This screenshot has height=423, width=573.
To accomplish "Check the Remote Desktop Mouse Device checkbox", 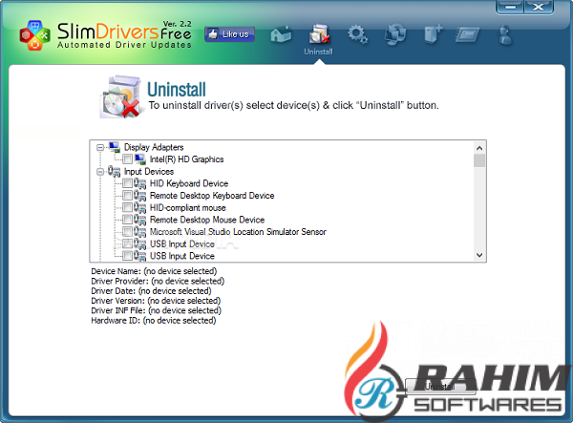I will [128, 220].
